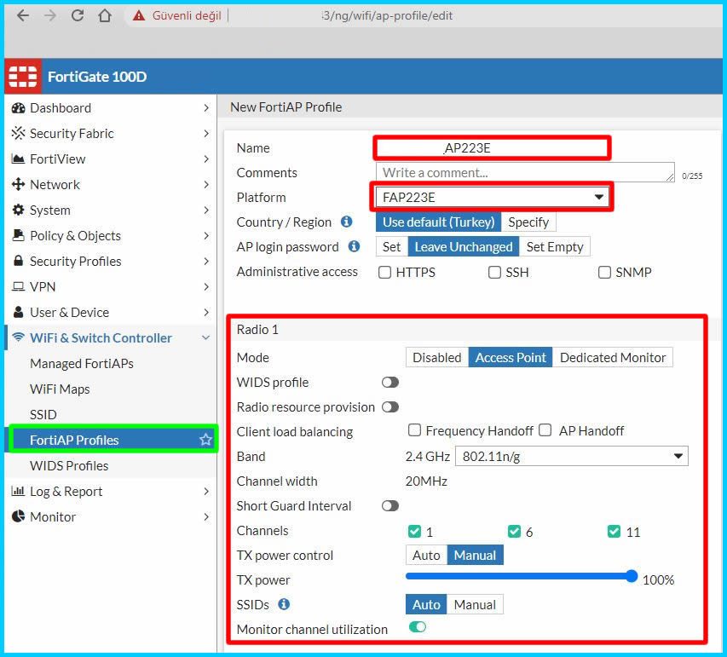Go back with the browser back arrow

point(23,15)
